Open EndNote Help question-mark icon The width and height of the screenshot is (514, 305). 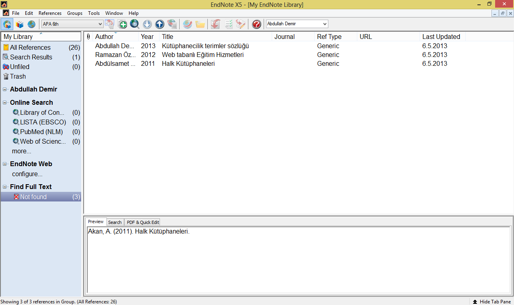pyautogui.click(x=256, y=24)
